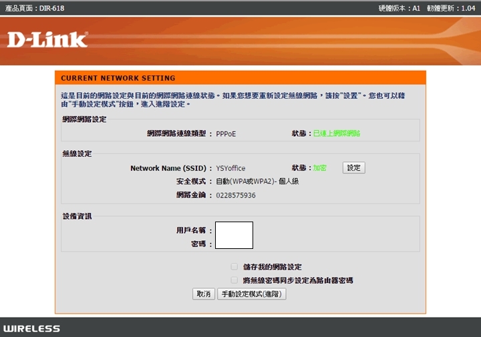
Task: Select the 產品頁面:DIR-618 text
Action: coord(35,8)
